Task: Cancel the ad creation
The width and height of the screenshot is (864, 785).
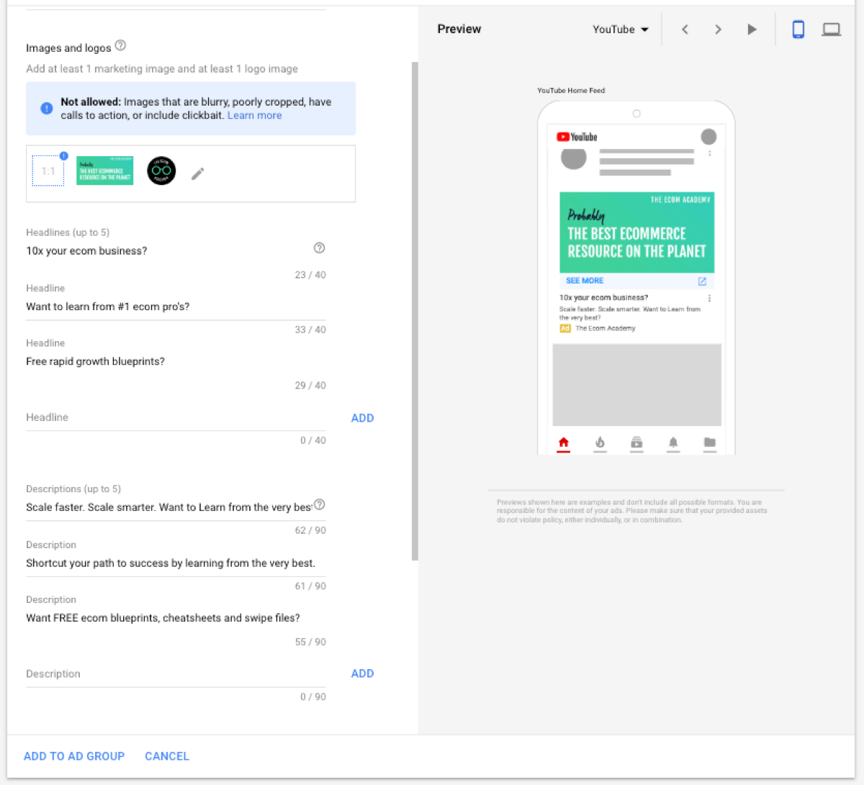Action: coord(167,756)
